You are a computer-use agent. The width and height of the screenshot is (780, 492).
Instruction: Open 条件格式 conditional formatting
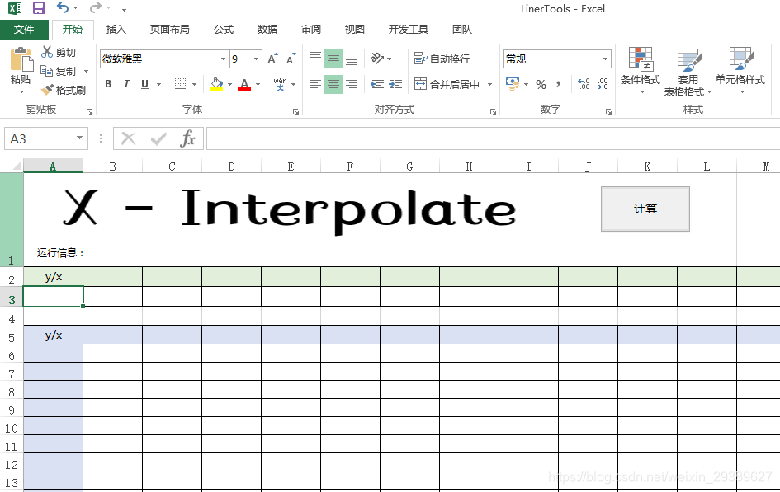pos(641,71)
